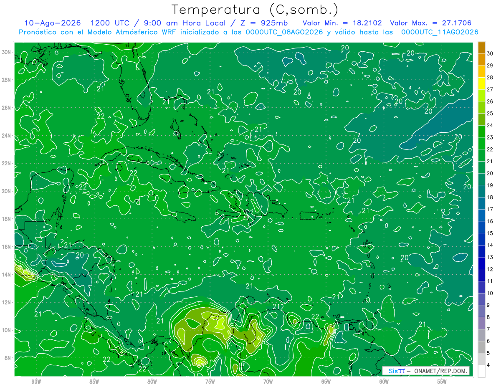Click the color scale label 30
The width and height of the screenshot is (501, 387).
490,53
